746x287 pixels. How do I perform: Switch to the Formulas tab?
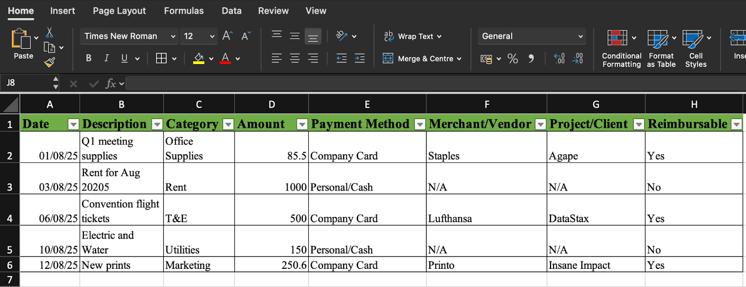click(184, 11)
